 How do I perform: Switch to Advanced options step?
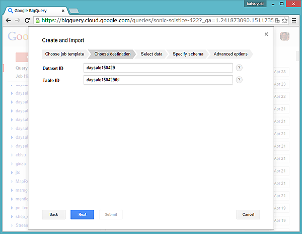[231, 54]
